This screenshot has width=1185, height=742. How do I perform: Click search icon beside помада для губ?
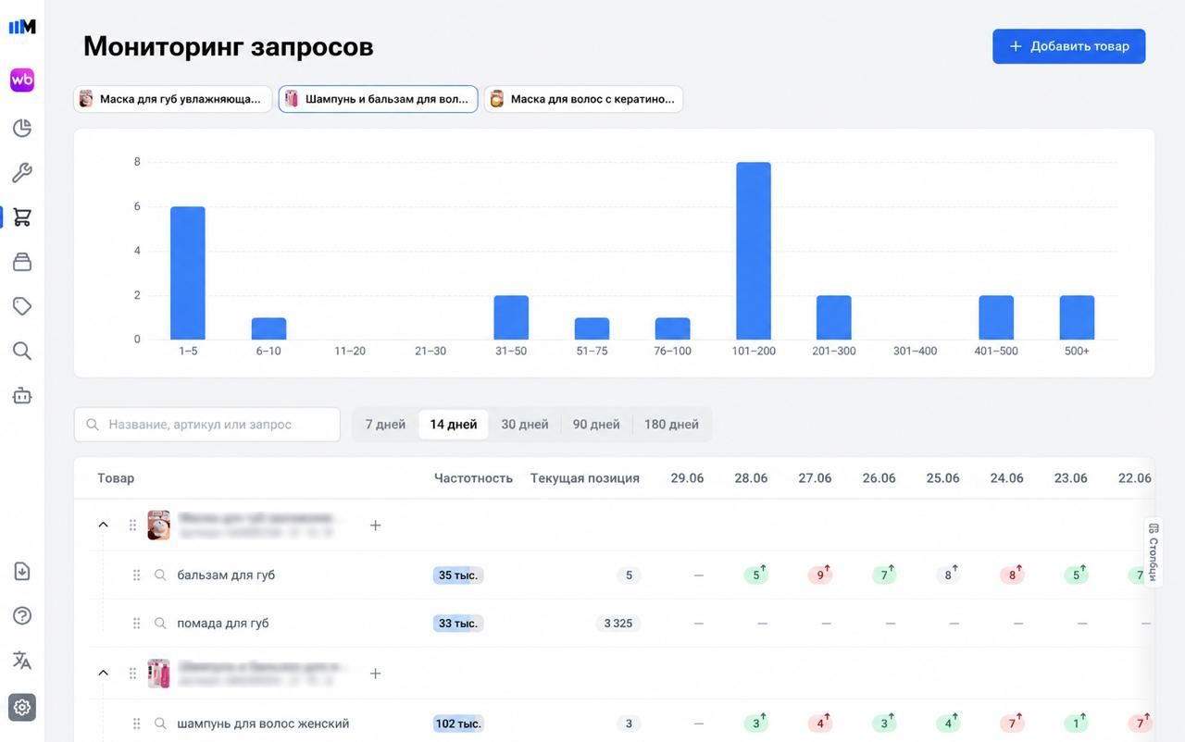pyautogui.click(x=160, y=624)
